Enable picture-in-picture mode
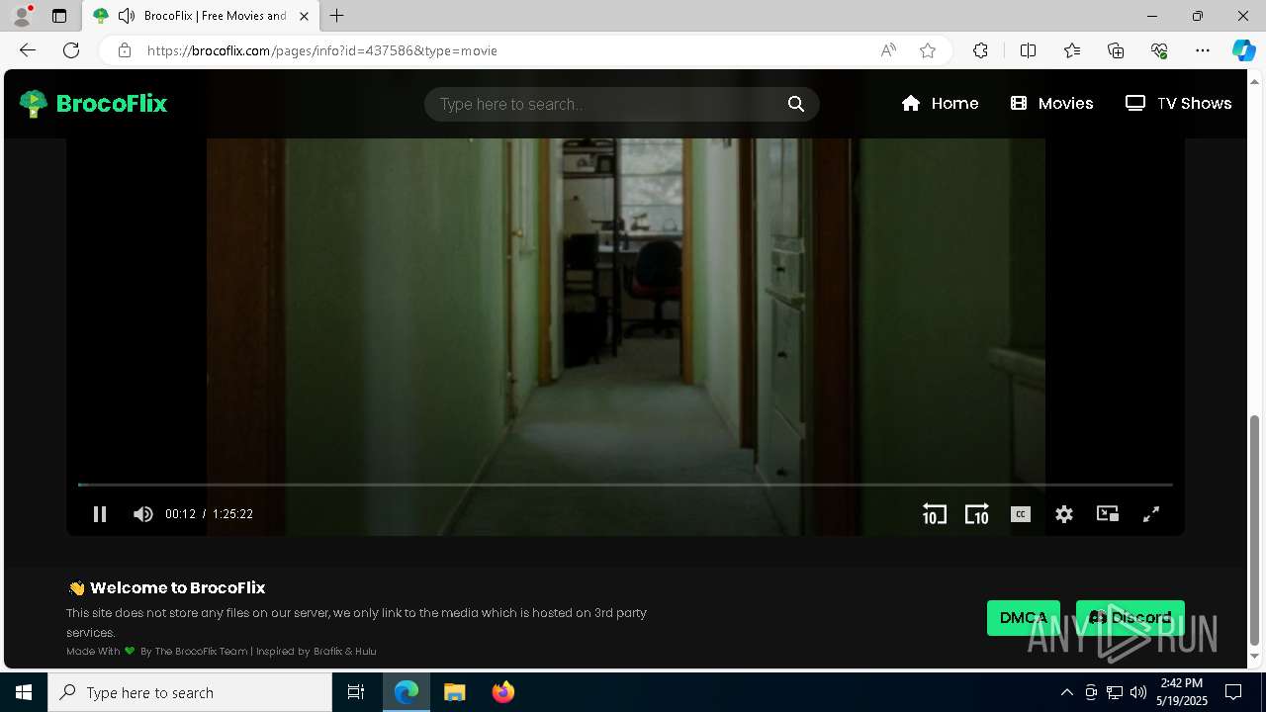This screenshot has width=1266, height=712. pos(1108,514)
